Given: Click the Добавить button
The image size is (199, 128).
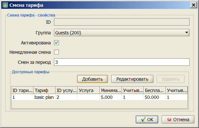Looking at the screenshot, I should pyautogui.click(x=92, y=79).
